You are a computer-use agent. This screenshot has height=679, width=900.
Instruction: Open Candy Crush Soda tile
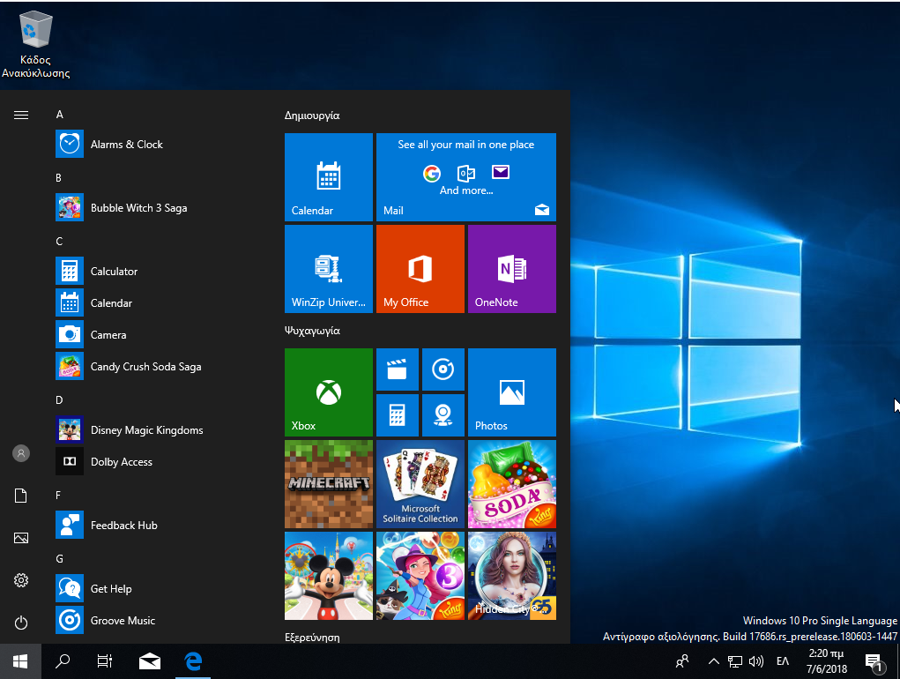coord(512,484)
